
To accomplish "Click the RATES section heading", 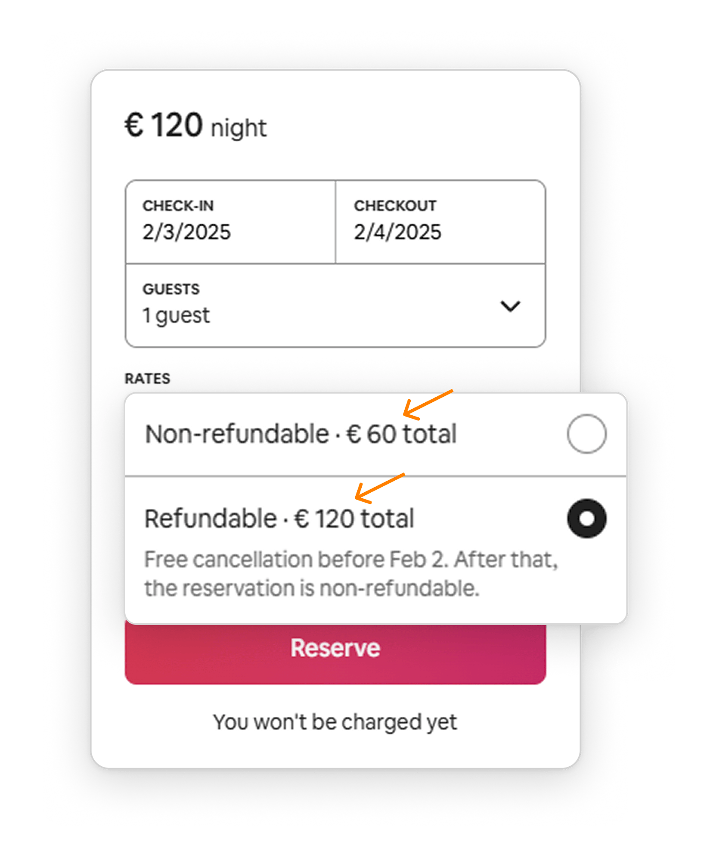I will coord(147,379).
